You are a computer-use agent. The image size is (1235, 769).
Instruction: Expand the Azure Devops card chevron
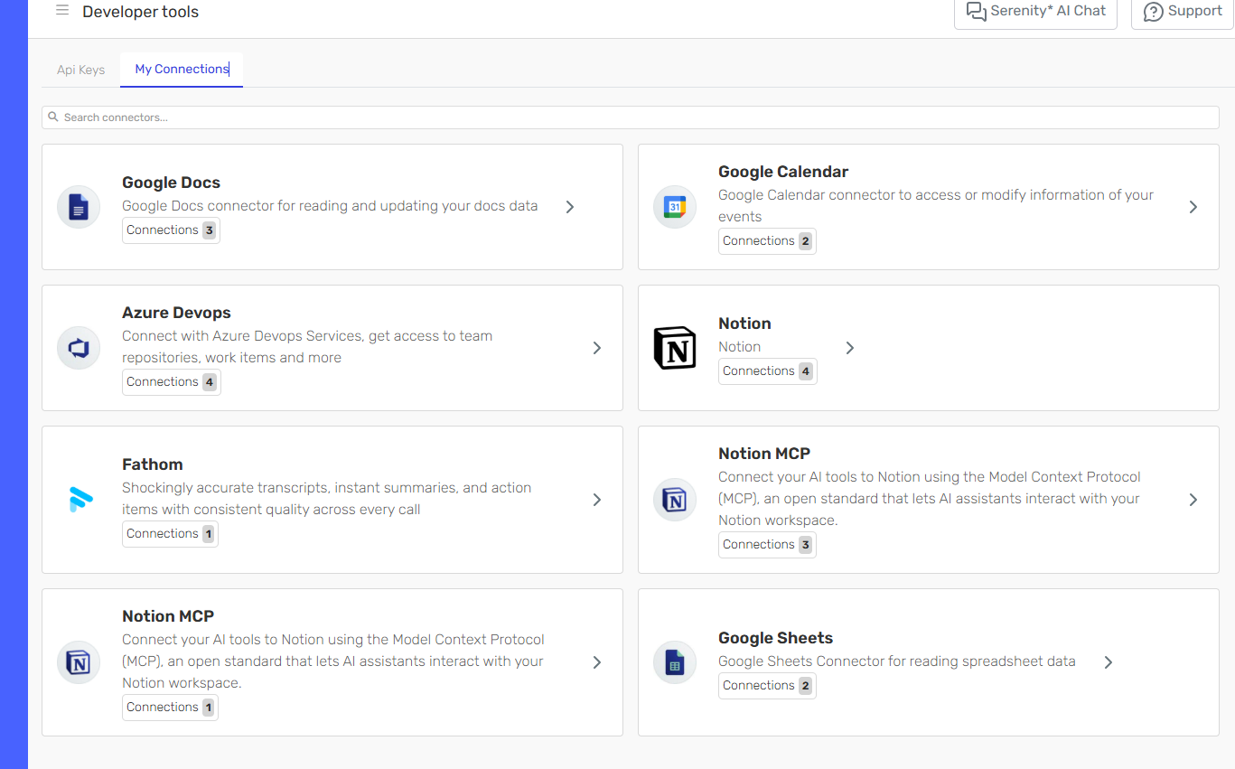point(597,348)
